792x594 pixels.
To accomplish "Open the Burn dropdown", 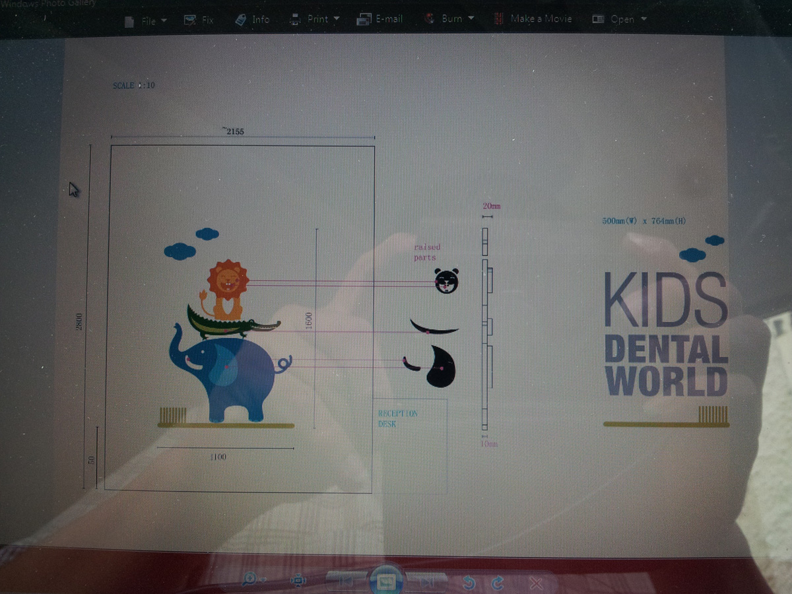I will pos(449,18).
